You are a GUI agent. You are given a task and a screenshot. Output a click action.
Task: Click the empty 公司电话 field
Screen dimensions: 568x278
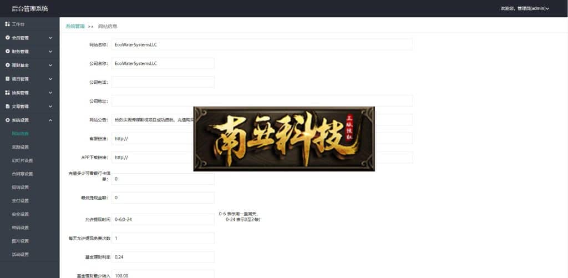coord(163,82)
